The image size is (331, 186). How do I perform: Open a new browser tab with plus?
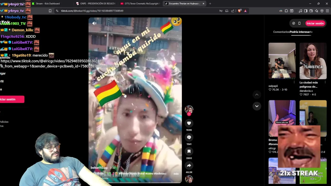click(x=210, y=4)
